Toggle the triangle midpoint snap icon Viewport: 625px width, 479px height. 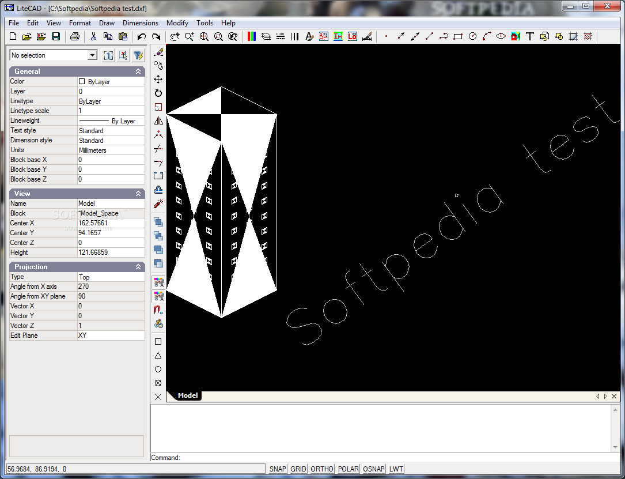[x=158, y=356]
